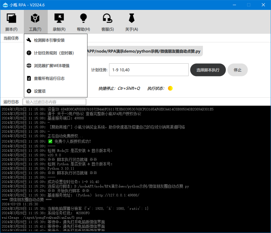Click the 运行日志 label
This screenshot has width=271, height=233.
[11, 102]
